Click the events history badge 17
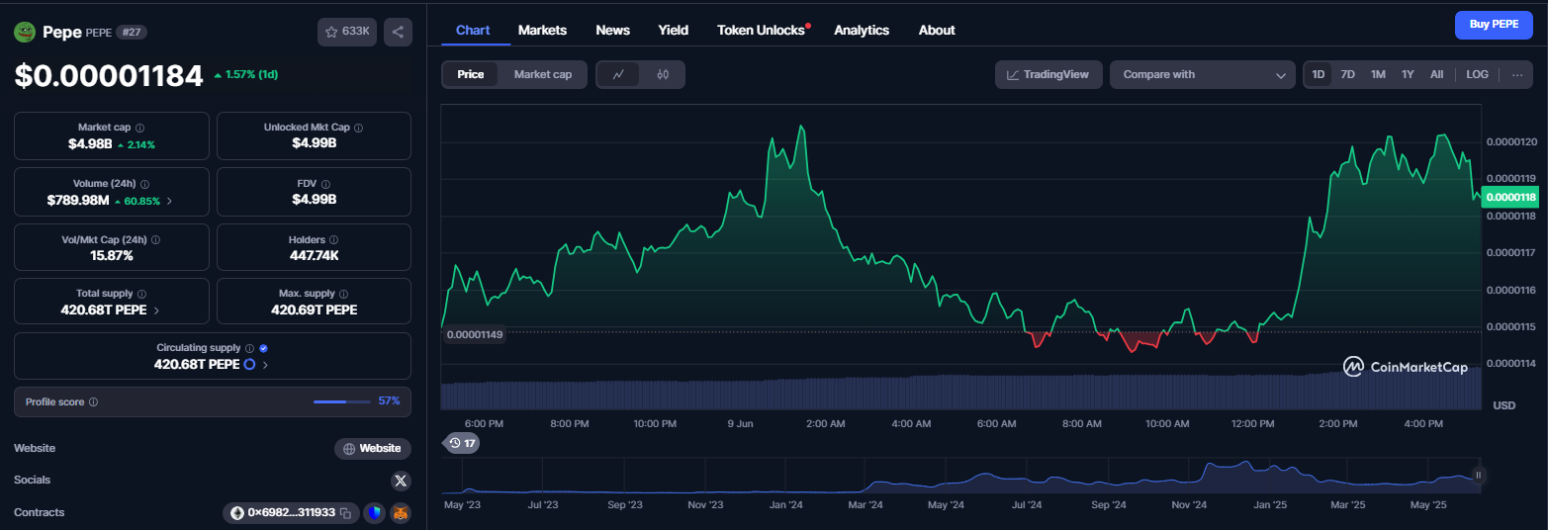The image size is (1548, 530). point(462,443)
